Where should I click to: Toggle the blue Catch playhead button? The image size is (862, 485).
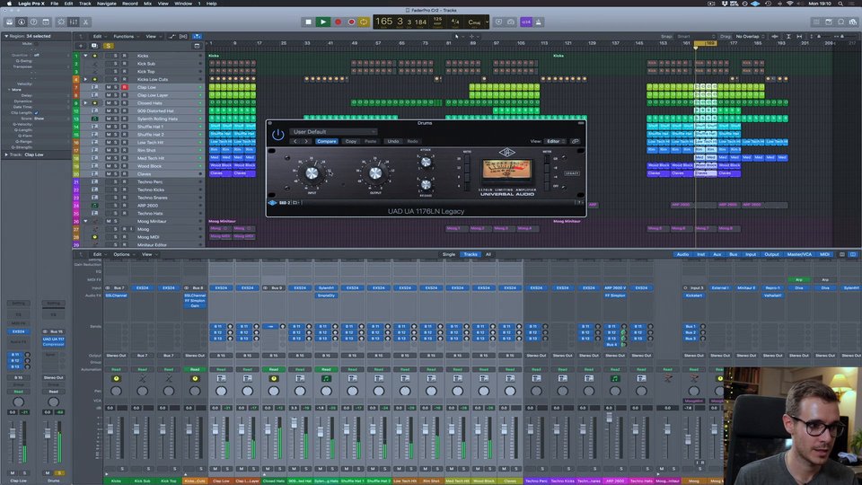pos(197,36)
